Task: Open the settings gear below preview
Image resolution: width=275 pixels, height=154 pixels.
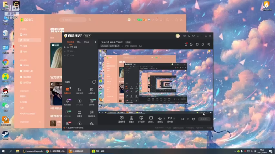Action: [x=194, y=119]
